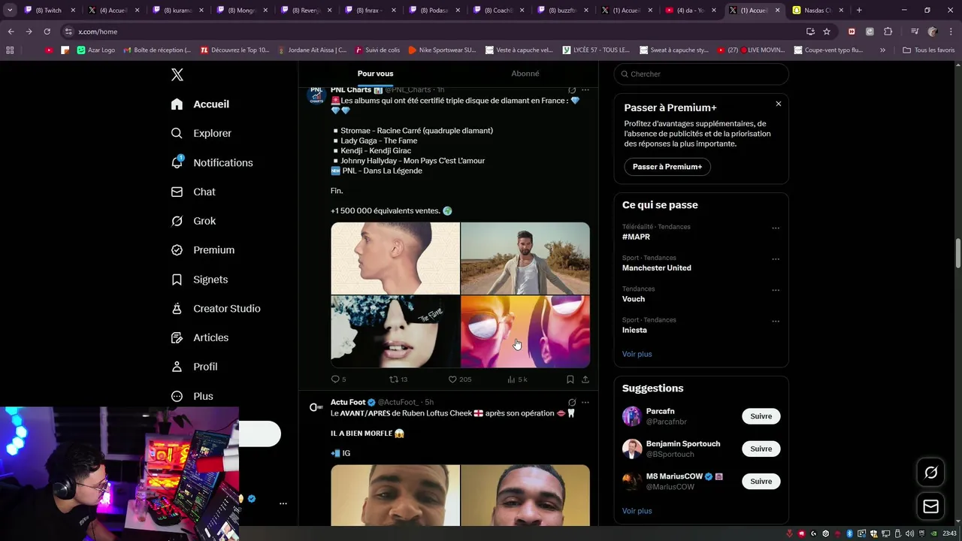Switch to the Abonné tab
The image size is (962, 541).
(525, 74)
